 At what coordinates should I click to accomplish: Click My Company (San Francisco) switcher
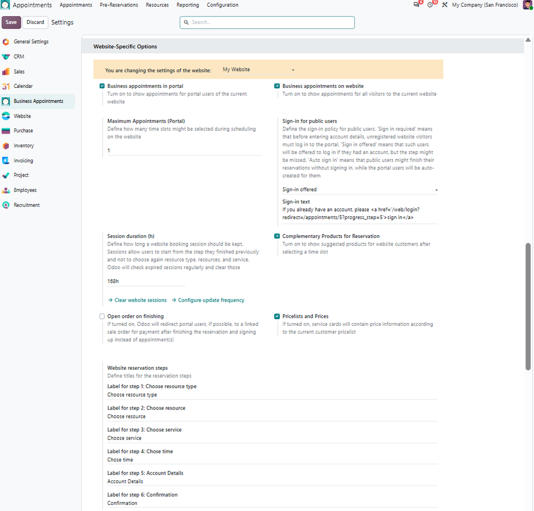(485, 5)
